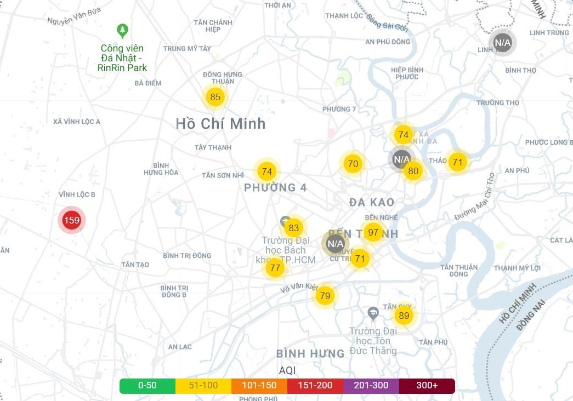Select the 80 AQI station marker
573x401 pixels.
(413, 171)
